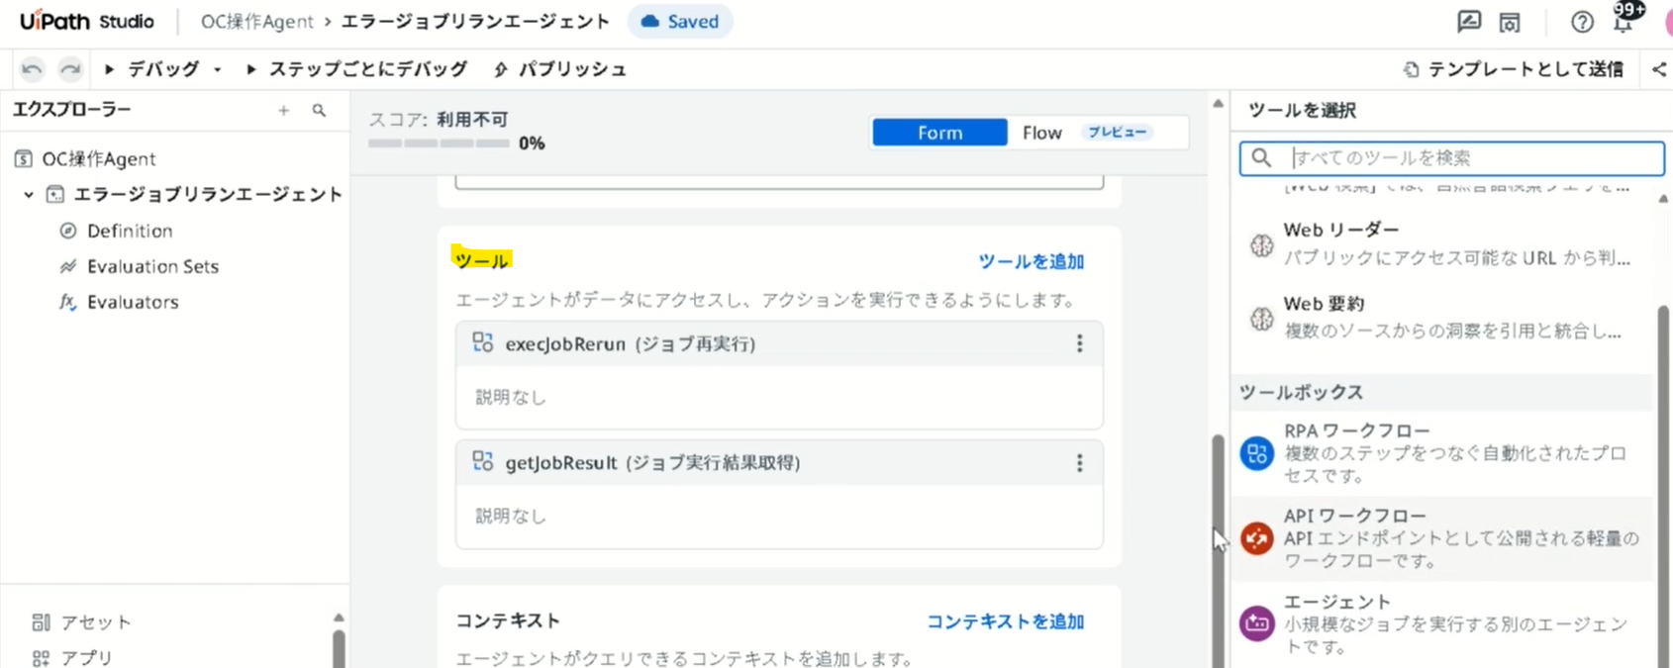Click the purple エージェント icon
This screenshot has height=668, width=1673.
point(1257,623)
